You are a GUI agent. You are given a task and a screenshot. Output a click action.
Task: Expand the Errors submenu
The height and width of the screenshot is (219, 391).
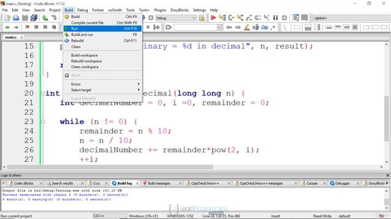(x=103, y=84)
